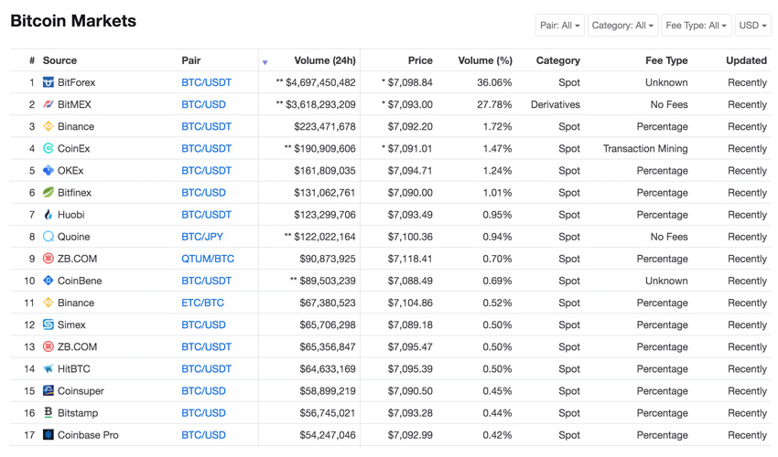Open Bitfinex BTC/USD pair link
Image resolution: width=778 pixels, height=457 pixels.
[203, 192]
